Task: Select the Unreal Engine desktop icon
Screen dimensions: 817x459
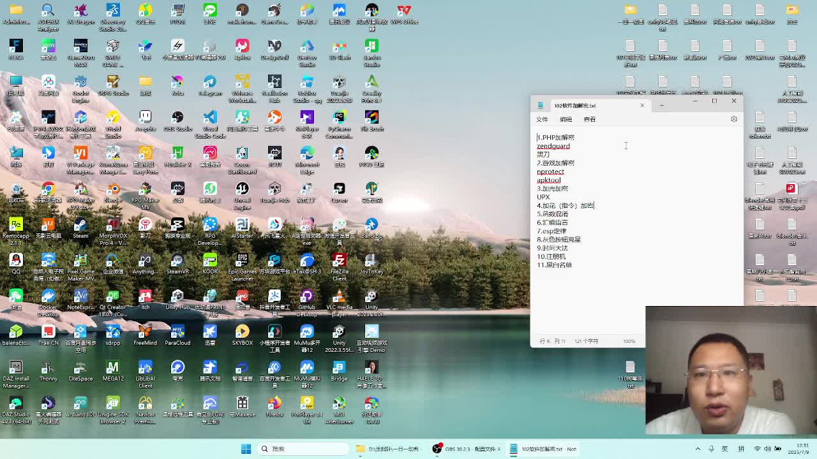Action: (x=242, y=196)
